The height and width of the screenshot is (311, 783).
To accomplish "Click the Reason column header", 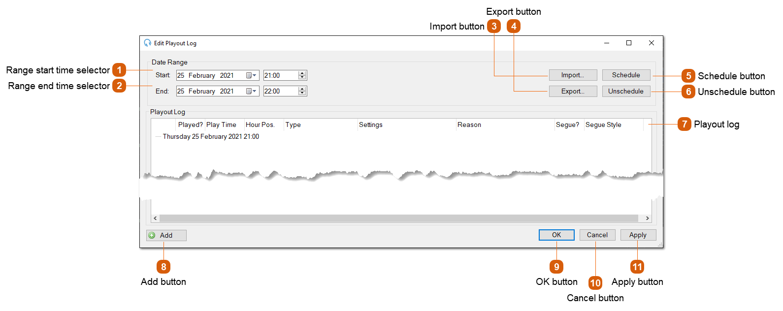I will pos(469,124).
